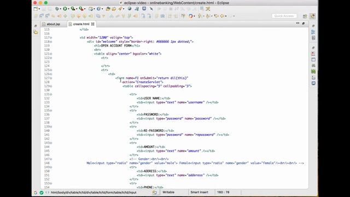Viewport: 350px width, 197px height.
Task: Collapse the fold marker at line 121
Action: [51, 54]
